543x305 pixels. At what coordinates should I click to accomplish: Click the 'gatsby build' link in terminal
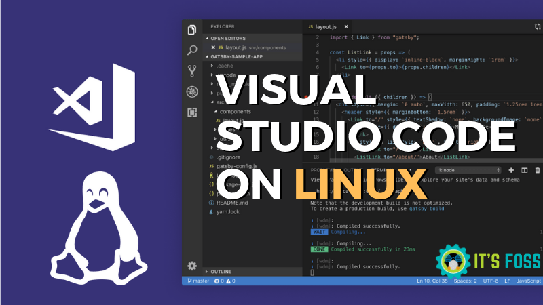(427, 209)
